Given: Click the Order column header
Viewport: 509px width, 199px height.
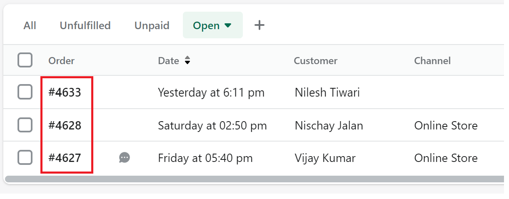Looking at the screenshot, I should tap(61, 61).
